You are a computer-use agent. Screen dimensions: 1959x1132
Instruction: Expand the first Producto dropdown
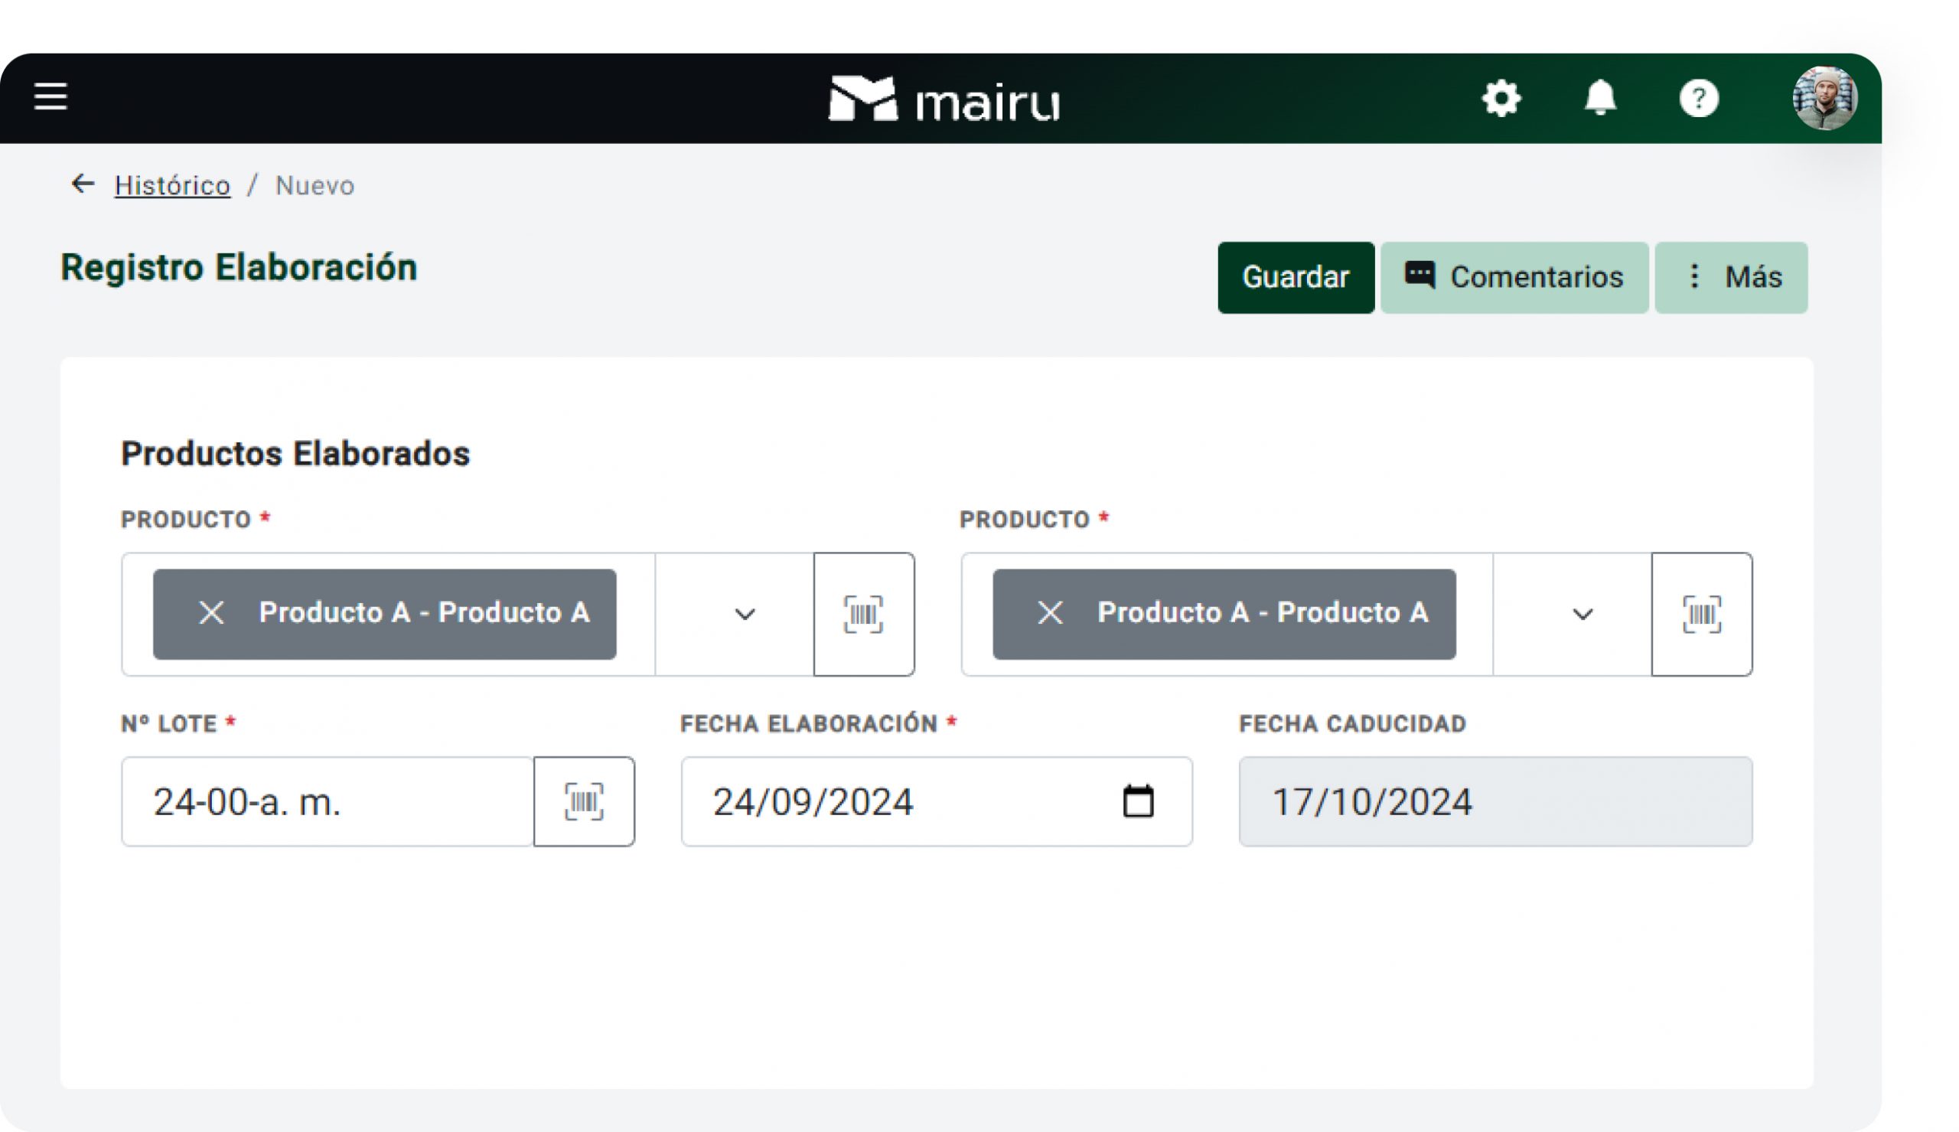(x=745, y=615)
